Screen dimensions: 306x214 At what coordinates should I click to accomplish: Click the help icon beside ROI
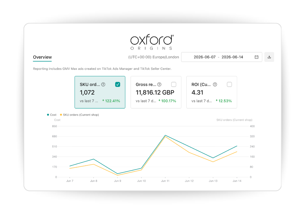(x=215, y=84)
